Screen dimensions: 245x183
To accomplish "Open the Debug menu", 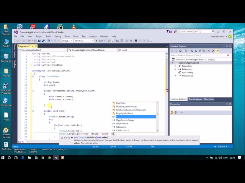I will [x=57, y=37].
